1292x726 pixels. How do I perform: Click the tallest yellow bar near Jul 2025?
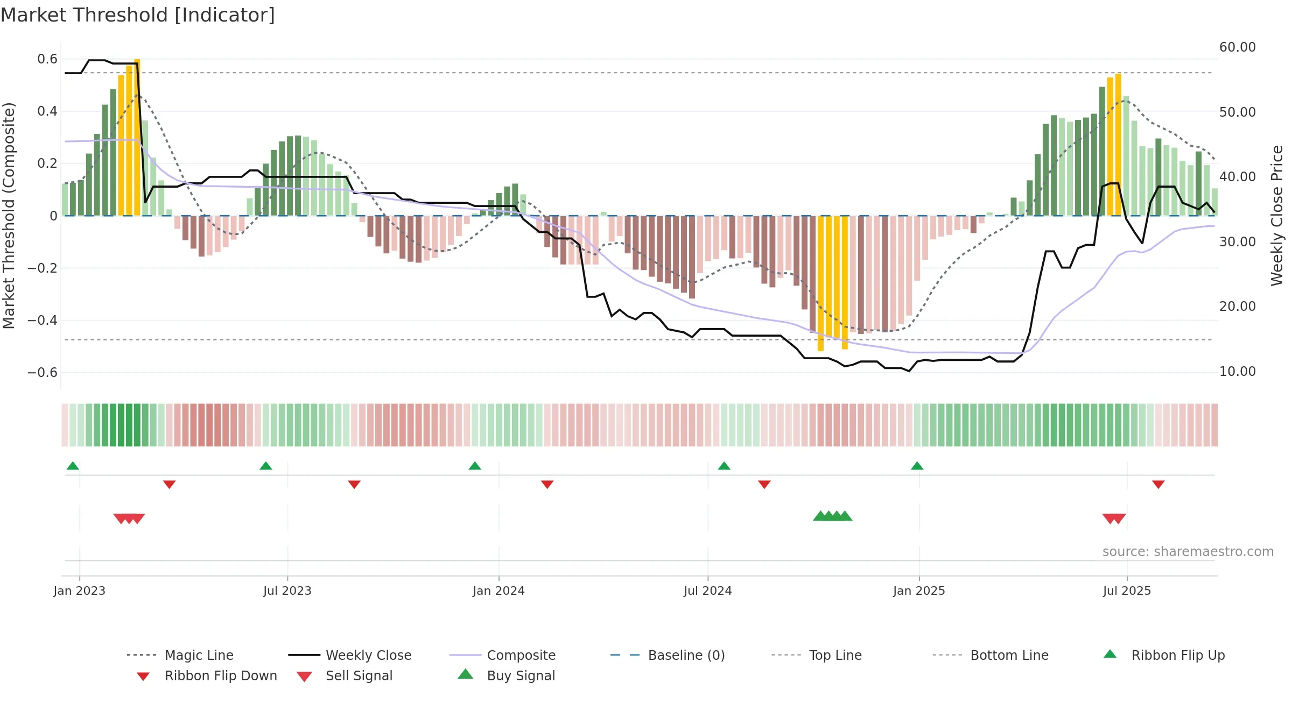tap(1118, 145)
